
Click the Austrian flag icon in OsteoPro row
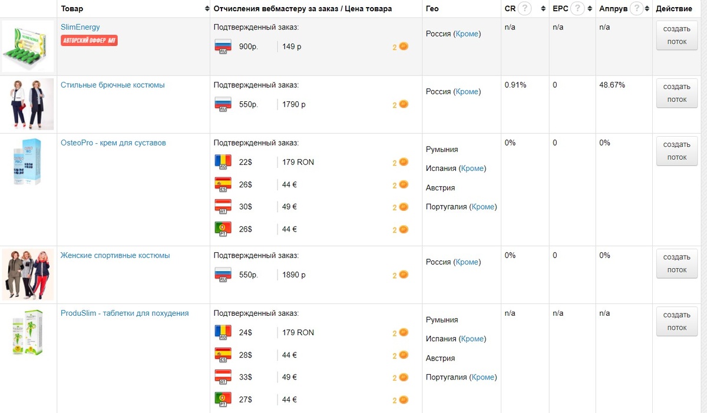[x=223, y=207]
